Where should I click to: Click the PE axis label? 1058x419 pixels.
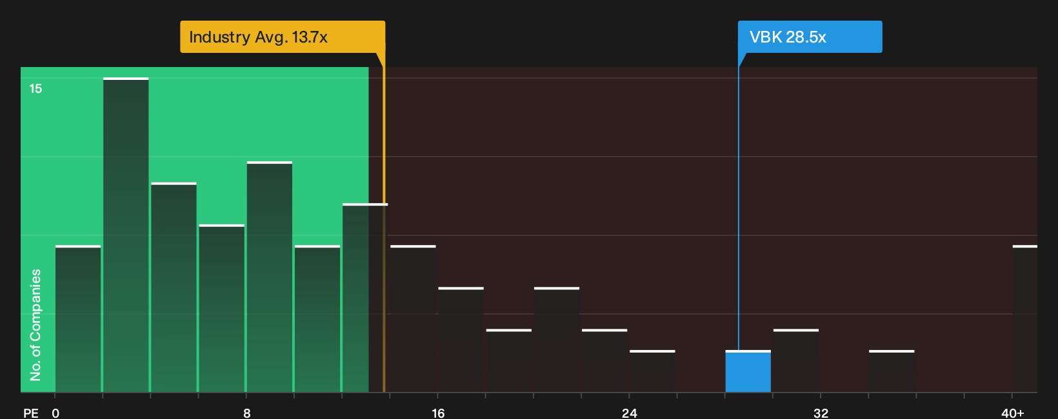[x=31, y=413]
